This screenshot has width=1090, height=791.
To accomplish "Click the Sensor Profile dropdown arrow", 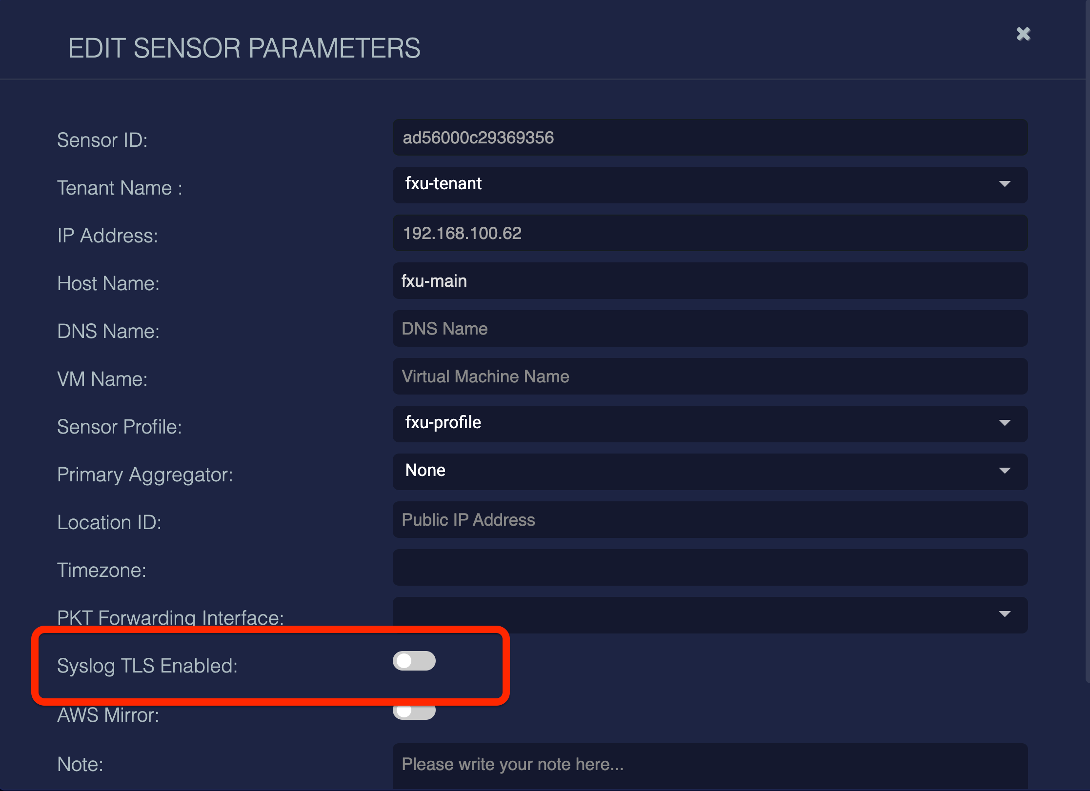I will click(x=1004, y=423).
